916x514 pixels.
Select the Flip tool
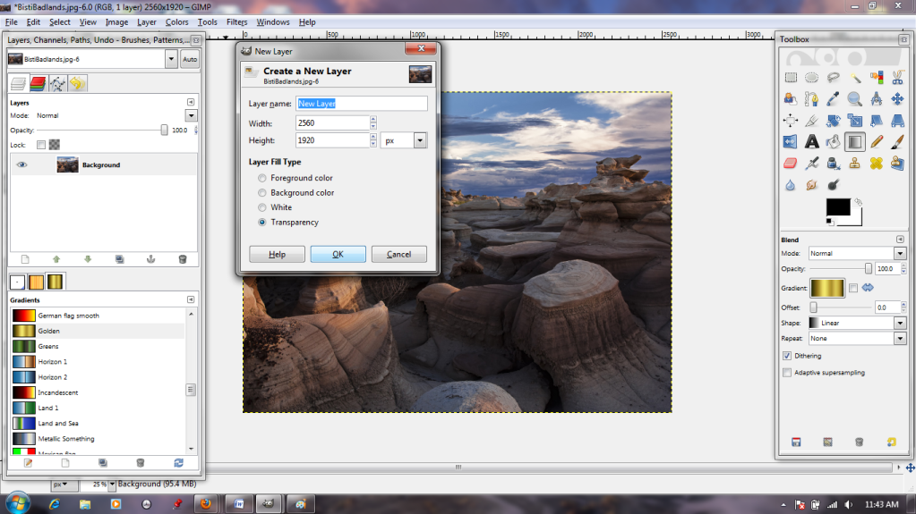791,142
